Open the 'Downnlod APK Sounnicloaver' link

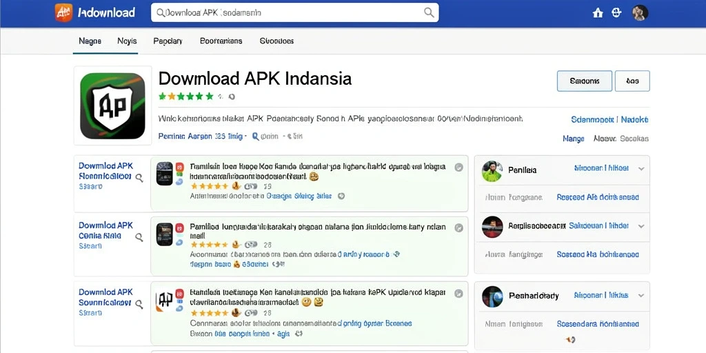coord(105,297)
